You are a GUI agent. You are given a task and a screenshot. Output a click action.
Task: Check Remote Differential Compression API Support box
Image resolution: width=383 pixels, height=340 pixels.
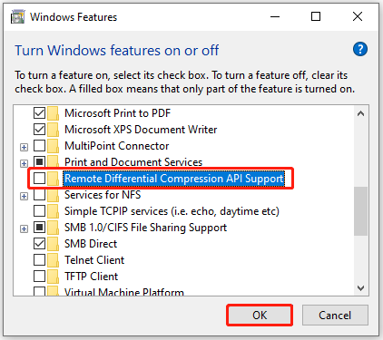click(x=39, y=179)
